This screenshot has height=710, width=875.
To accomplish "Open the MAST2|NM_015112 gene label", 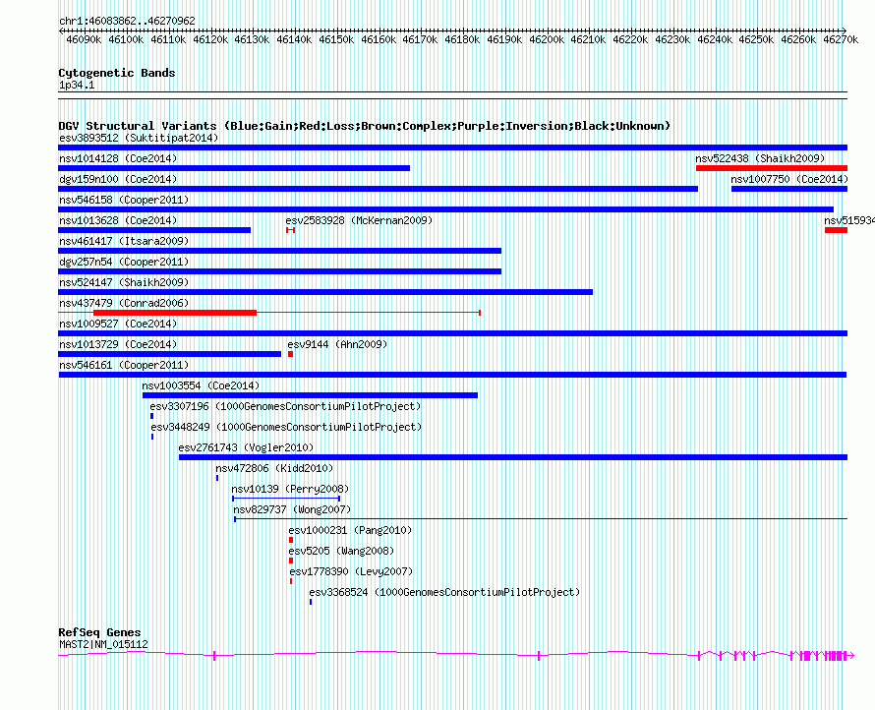I will (104, 644).
